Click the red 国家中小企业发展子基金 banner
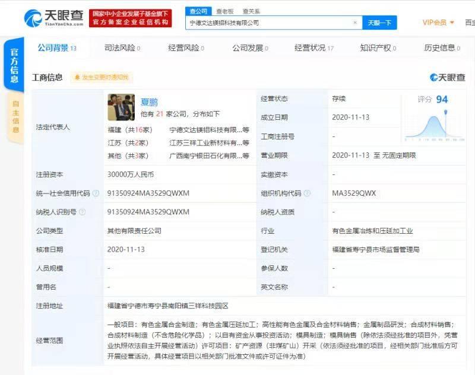This screenshot has width=475, height=375. tap(130, 18)
